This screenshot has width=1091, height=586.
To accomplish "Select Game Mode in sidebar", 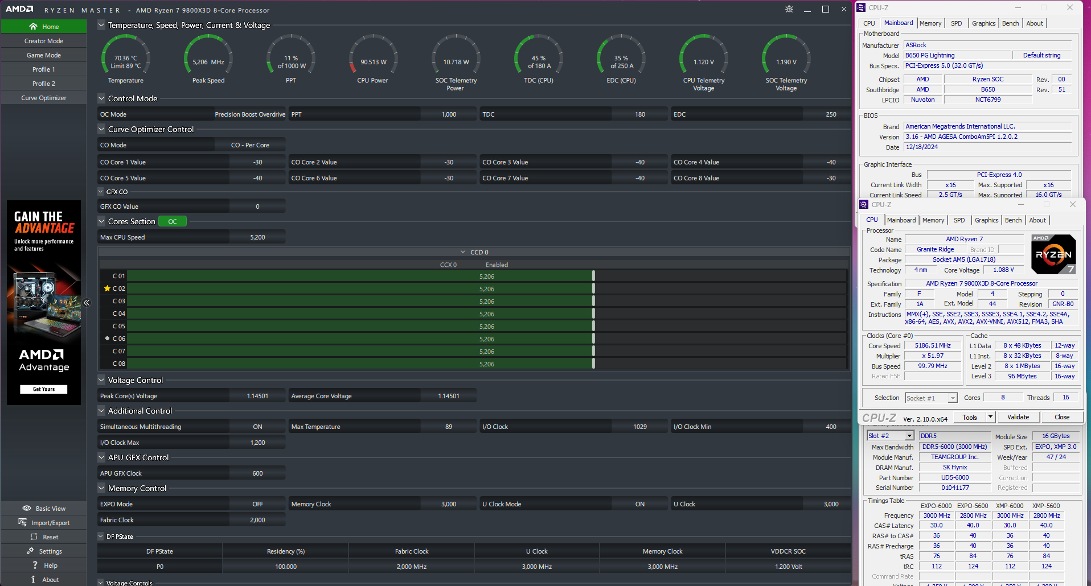I will (44, 55).
